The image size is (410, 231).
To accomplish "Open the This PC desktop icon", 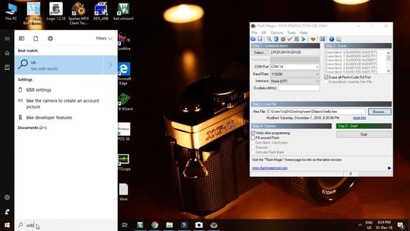I will (x=11, y=12).
